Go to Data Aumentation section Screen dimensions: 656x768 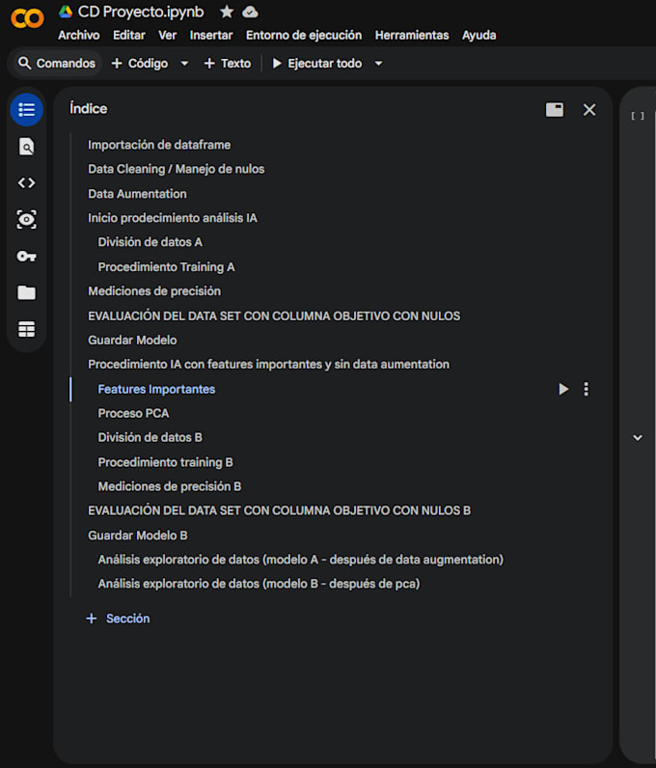(x=137, y=194)
